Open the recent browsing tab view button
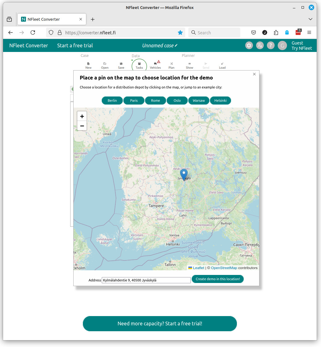 9,19
